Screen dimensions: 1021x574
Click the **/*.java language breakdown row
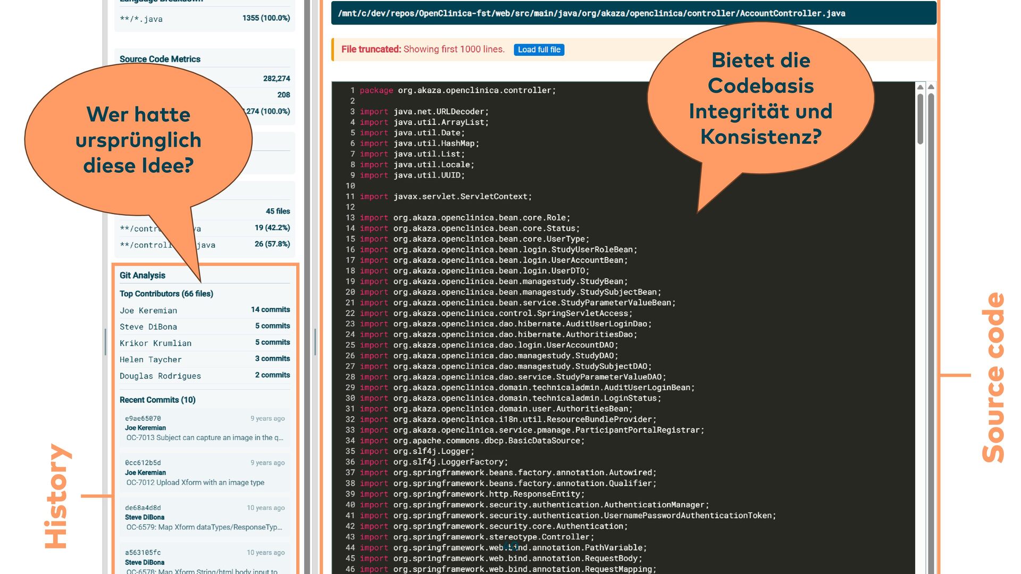pyautogui.click(x=205, y=19)
